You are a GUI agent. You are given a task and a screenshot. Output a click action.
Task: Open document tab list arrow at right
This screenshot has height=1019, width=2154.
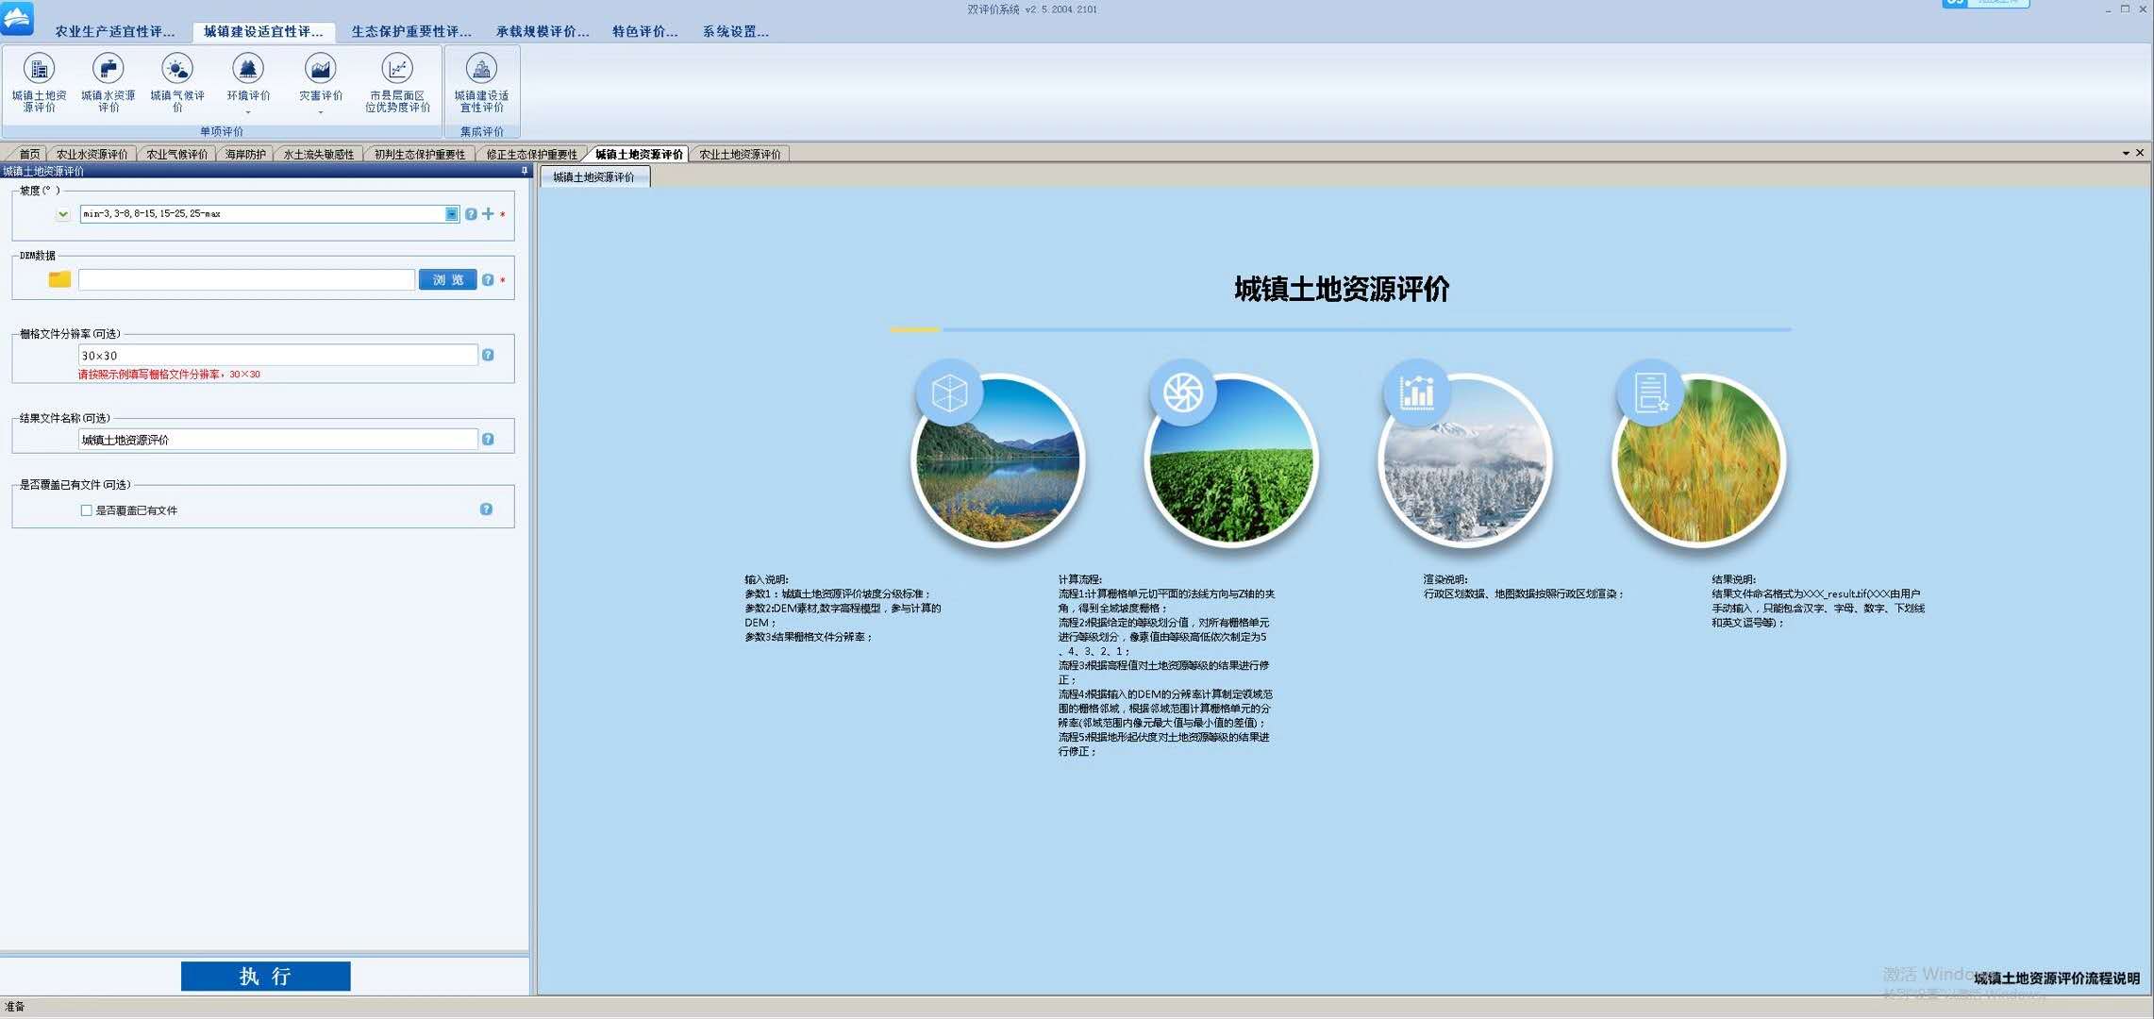coord(2126,153)
